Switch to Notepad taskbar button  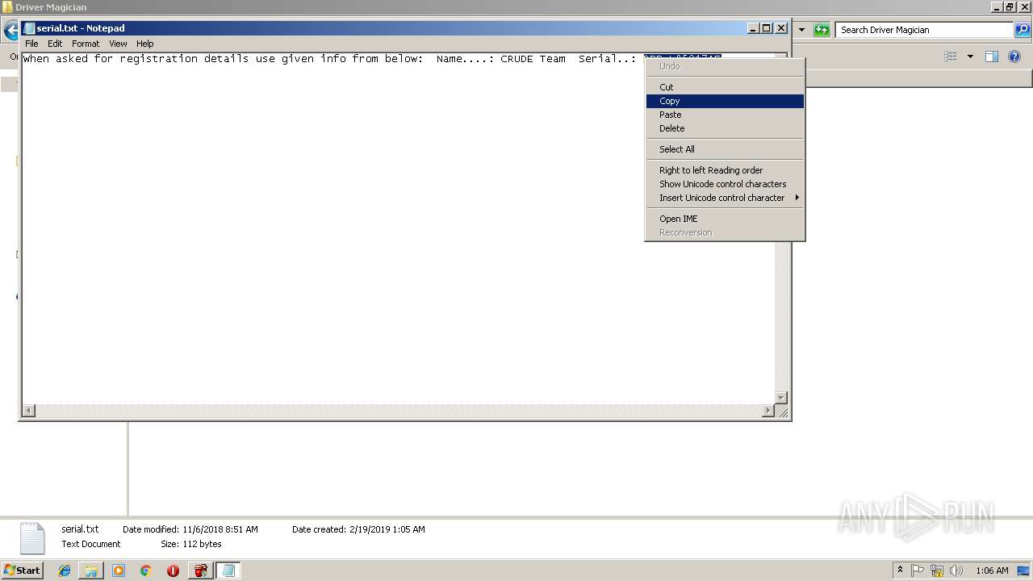click(228, 571)
